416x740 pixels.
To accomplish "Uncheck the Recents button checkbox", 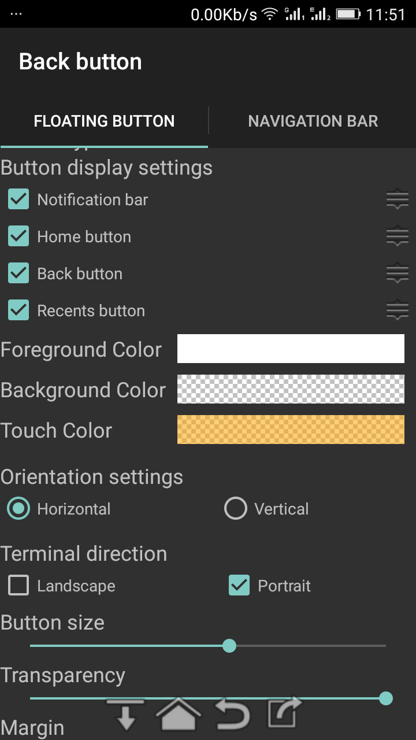I will click(x=18, y=311).
